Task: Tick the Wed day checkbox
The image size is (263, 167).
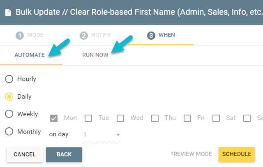Action: tap(120, 118)
